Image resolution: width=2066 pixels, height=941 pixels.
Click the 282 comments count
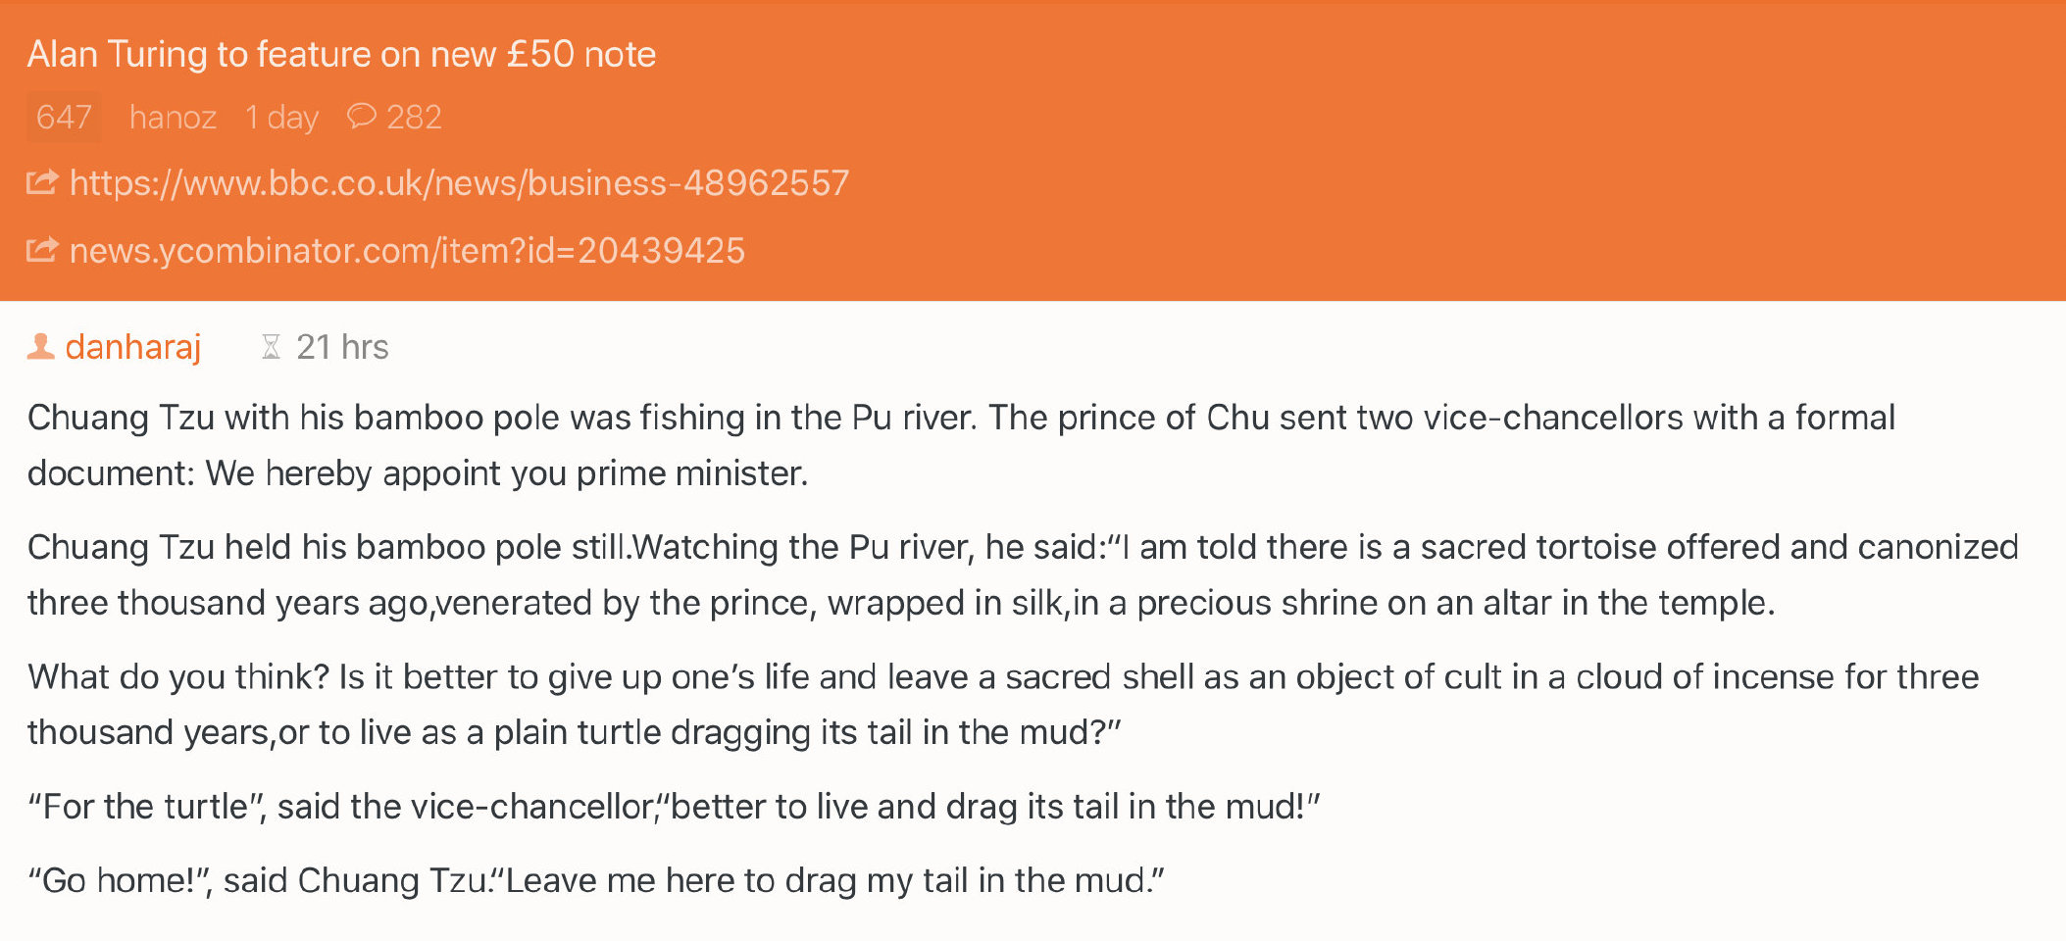tap(414, 118)
